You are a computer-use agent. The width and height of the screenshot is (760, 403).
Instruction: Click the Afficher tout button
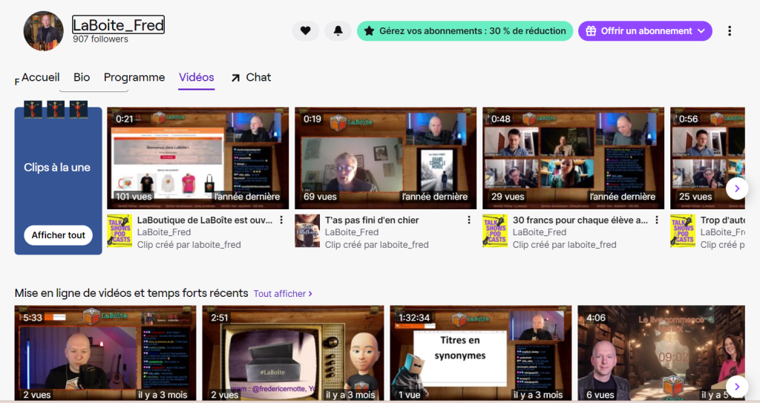(58, 235)
